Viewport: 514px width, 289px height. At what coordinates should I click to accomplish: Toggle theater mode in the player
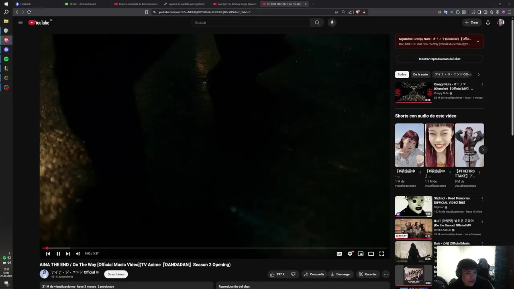371,254
